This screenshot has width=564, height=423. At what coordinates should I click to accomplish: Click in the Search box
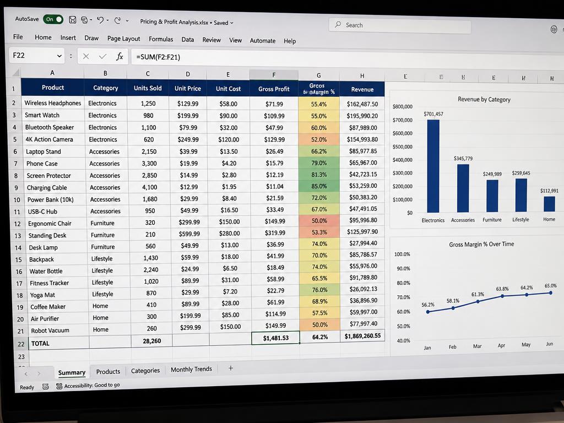400,25
